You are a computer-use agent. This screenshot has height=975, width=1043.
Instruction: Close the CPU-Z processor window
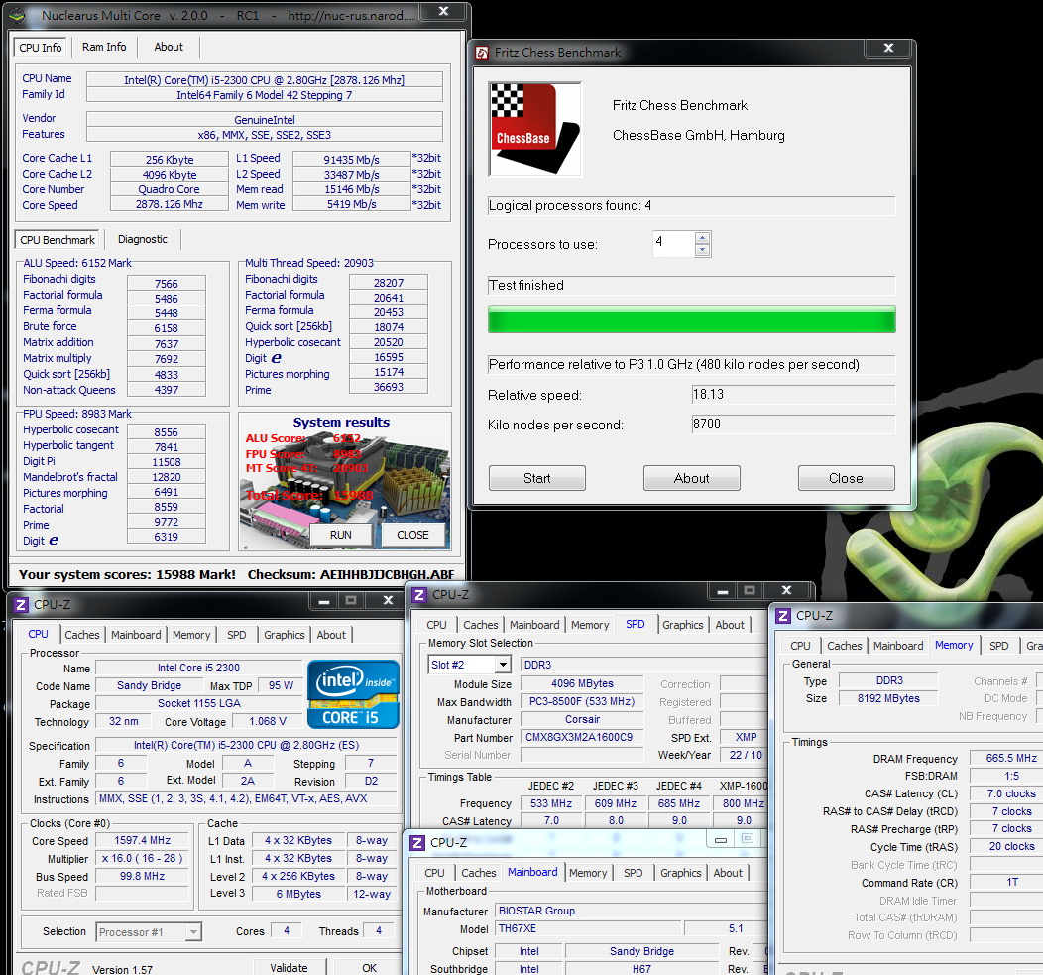tap(388, 600)
